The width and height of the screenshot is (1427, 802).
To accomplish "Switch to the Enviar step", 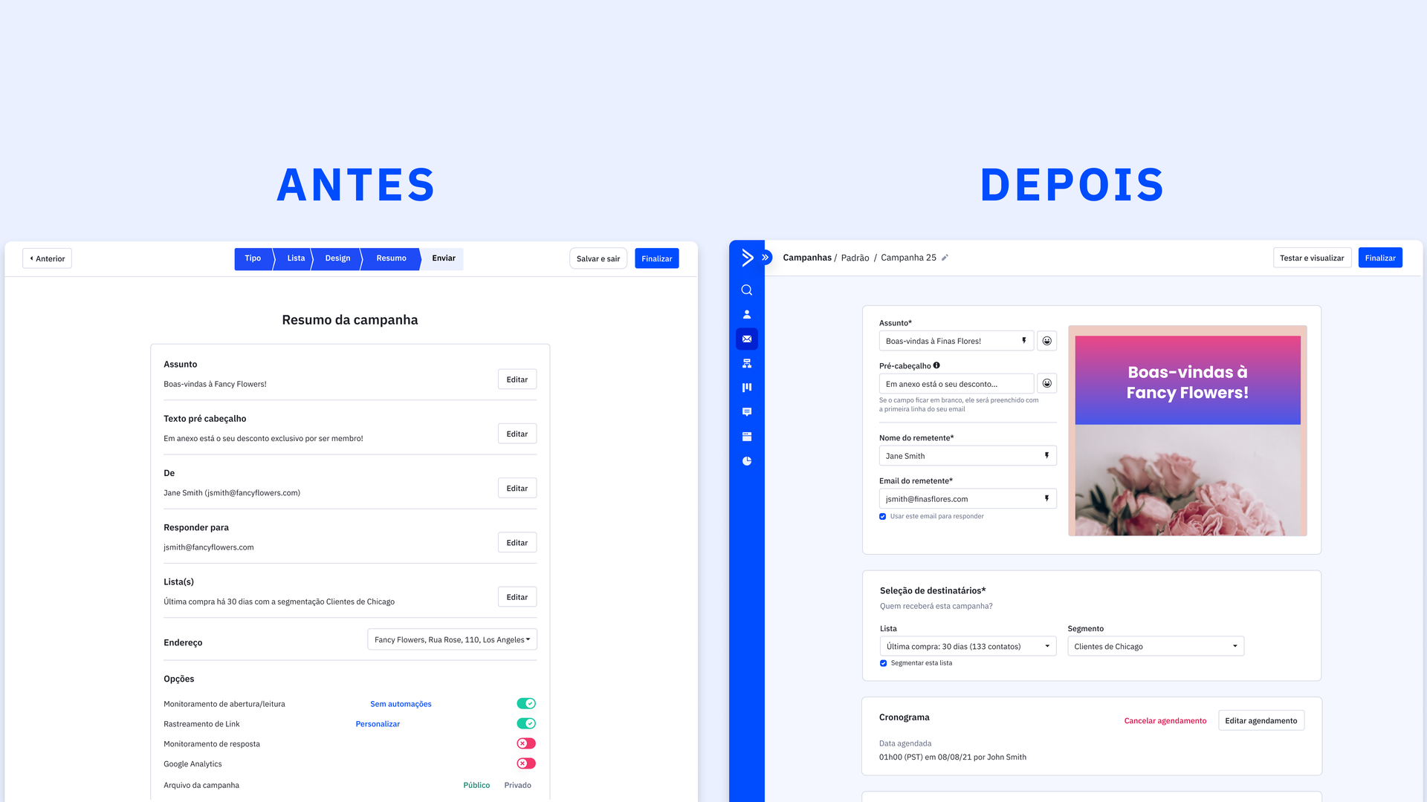I will 444,258.
